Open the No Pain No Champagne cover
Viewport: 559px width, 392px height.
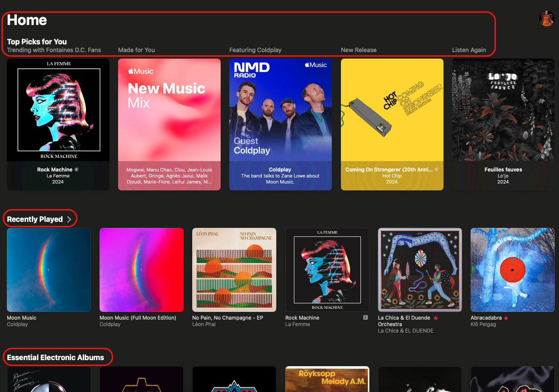(234, 270)
